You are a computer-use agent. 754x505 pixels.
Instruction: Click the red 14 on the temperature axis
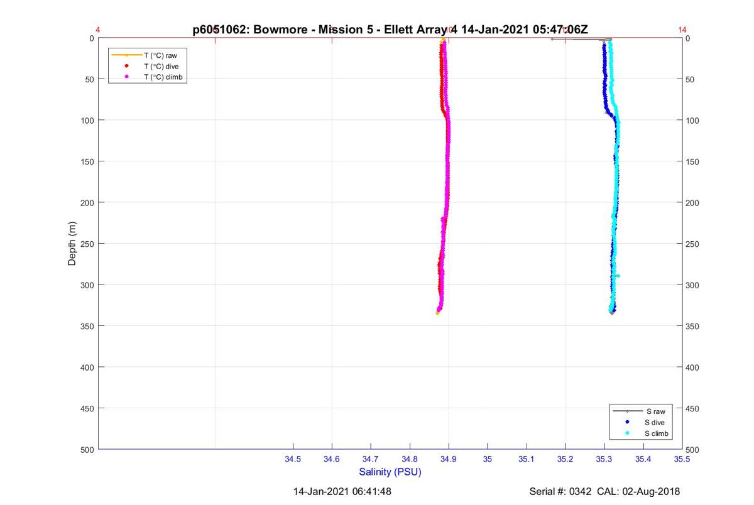[x=682, y=30]
